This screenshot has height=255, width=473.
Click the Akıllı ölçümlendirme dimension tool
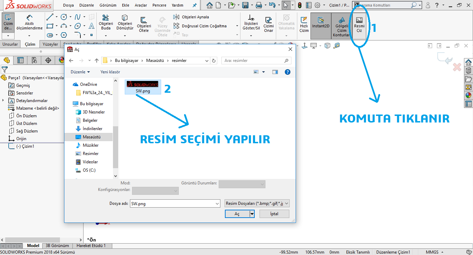click(34, 23)
